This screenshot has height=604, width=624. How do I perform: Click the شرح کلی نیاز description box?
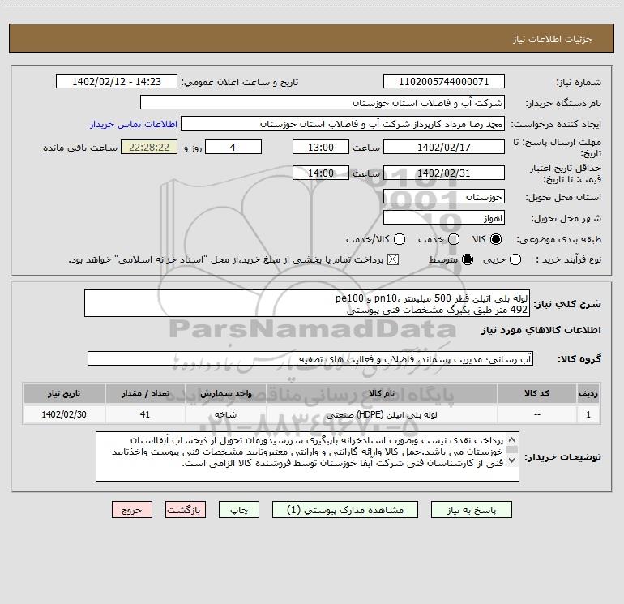307,303
